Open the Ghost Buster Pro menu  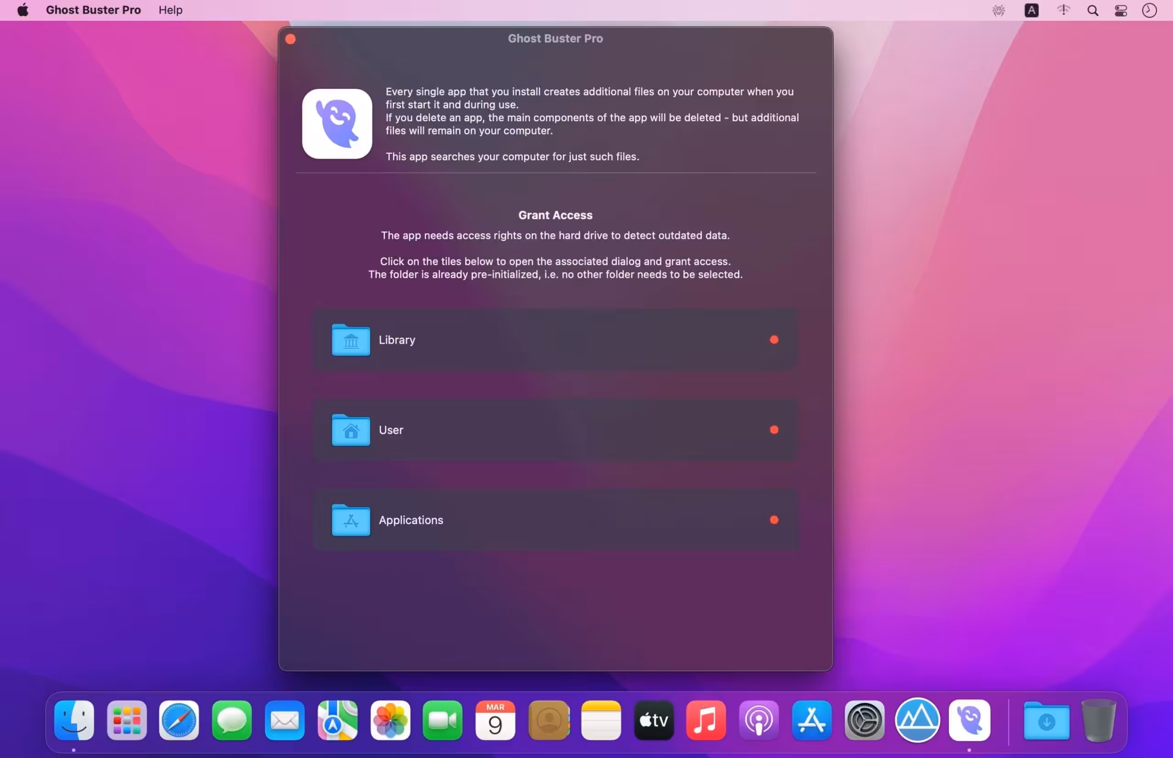pyautogui.click(x=93, y=10)
